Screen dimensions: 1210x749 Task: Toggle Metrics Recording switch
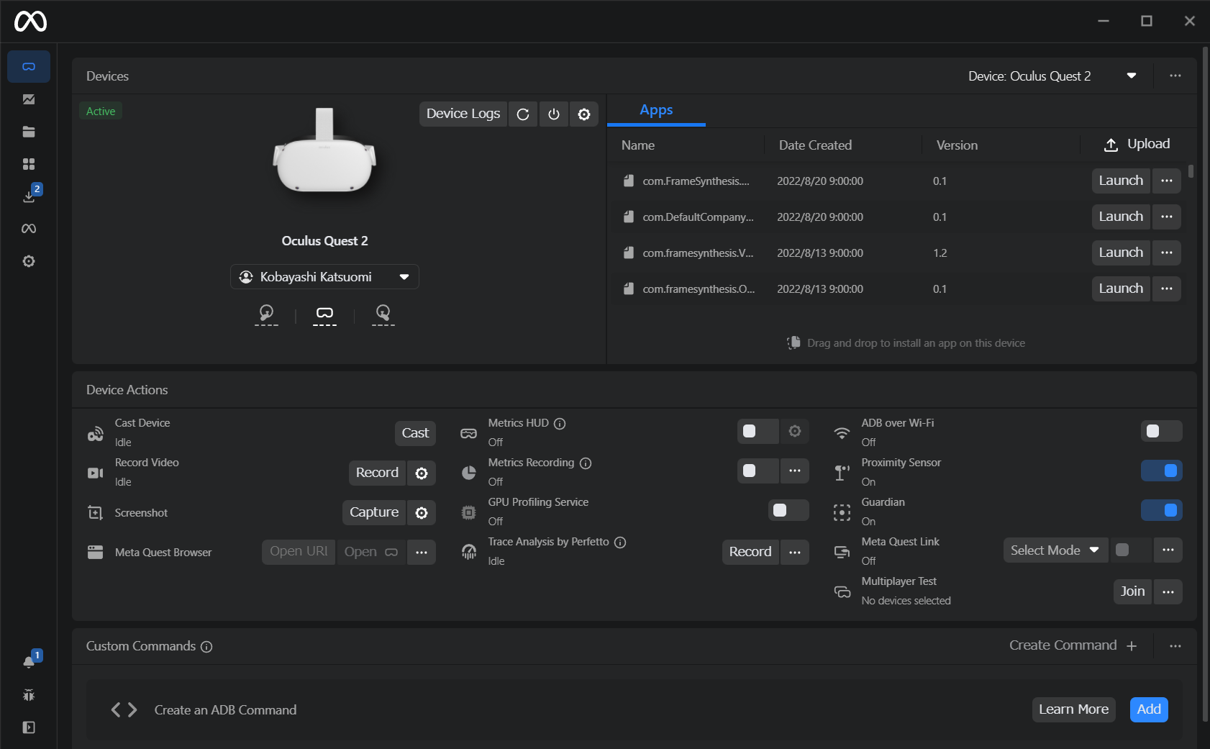tap(758, 471)
